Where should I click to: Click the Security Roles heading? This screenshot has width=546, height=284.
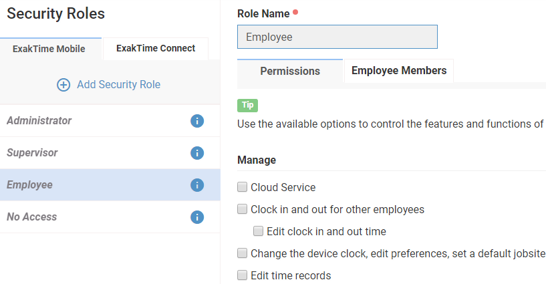(55, 13)
